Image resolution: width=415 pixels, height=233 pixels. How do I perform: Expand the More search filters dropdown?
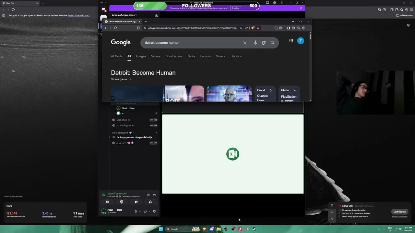tap(220, 56)
